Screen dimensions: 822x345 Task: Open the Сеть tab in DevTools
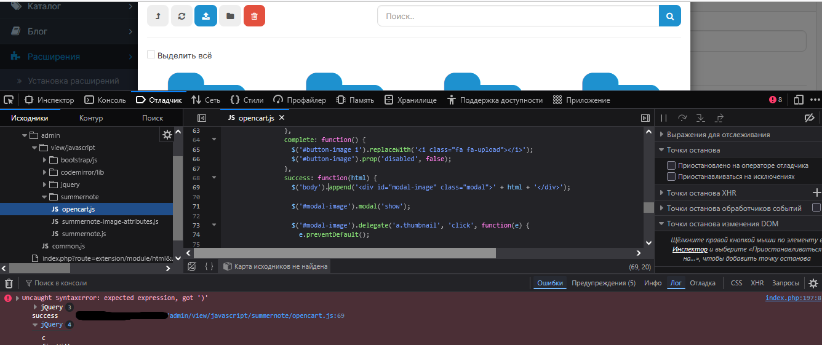pyautogui.click(x=205, y=100)
